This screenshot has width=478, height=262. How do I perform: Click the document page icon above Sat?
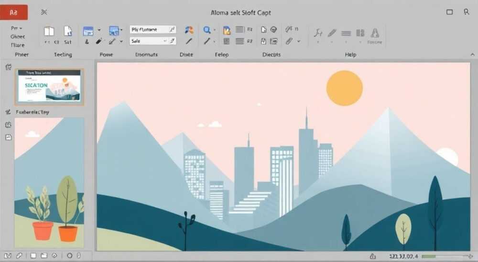(68, 31)
